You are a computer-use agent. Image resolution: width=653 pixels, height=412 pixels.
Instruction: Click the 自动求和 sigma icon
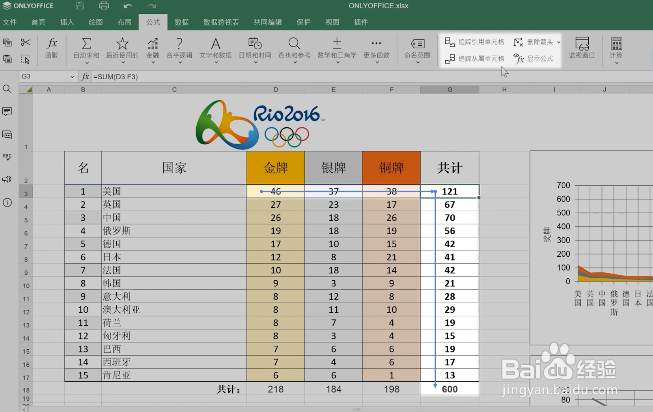86,43
